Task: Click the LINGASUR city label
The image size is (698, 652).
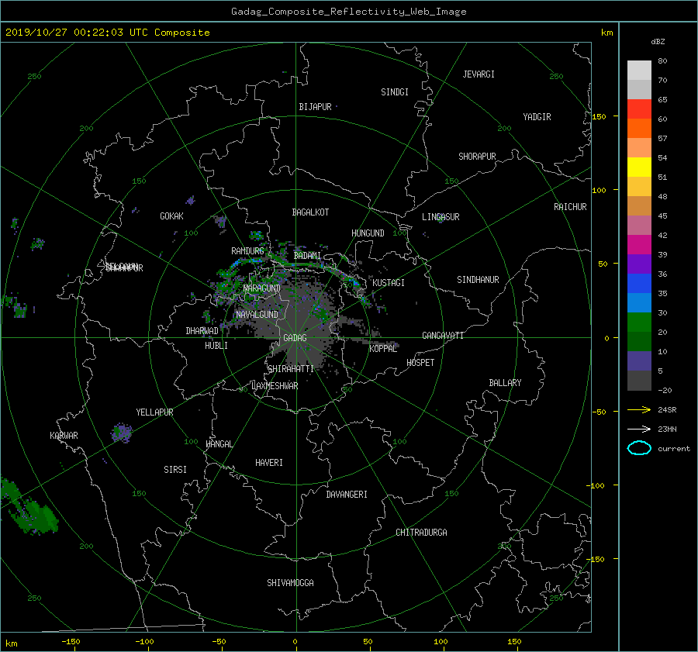Action: [x=441, y=217]
